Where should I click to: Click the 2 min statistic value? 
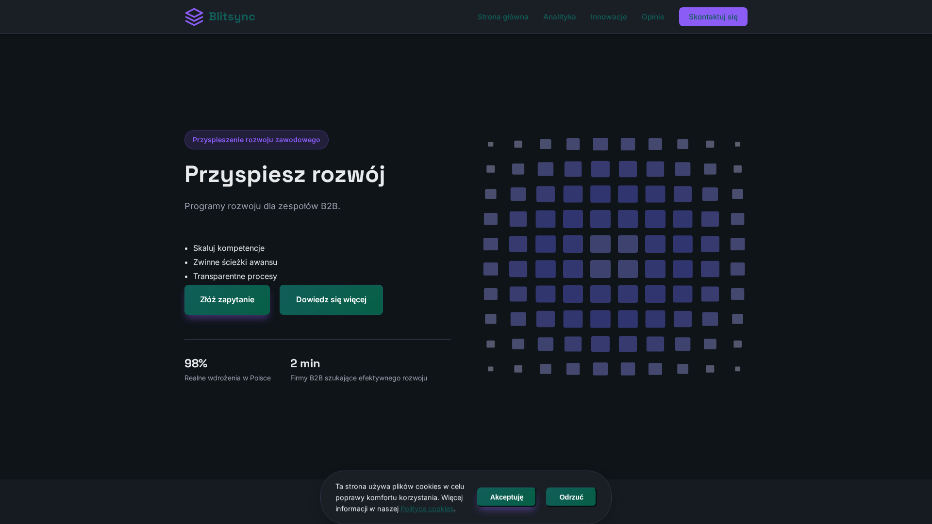[x=305, y=363]
